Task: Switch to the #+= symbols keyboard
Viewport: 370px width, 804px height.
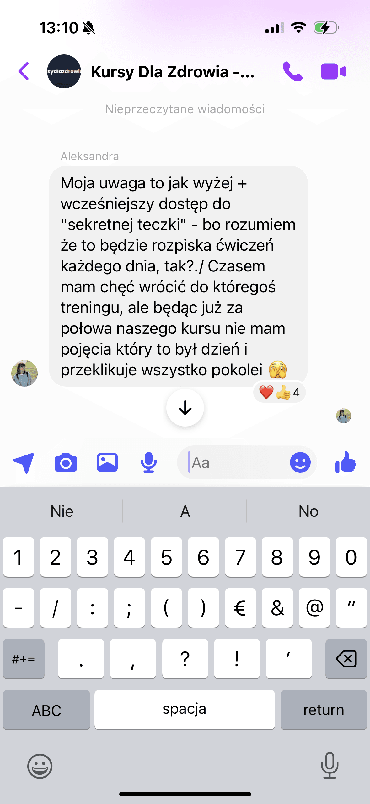Action: (24, 659)
